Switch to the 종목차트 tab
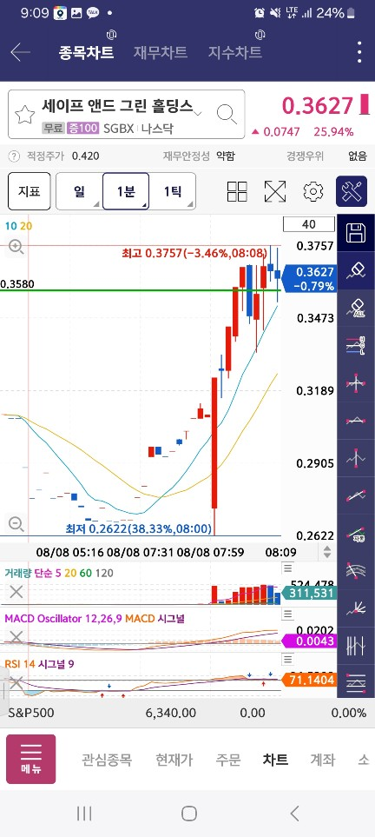 tap(86, 52)
